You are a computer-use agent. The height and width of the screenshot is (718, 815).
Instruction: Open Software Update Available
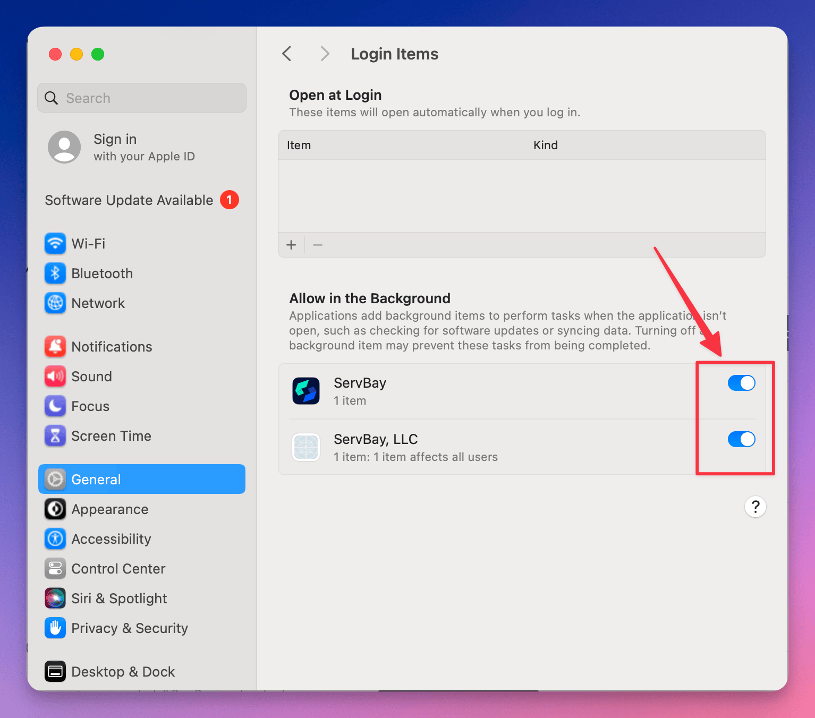coord(142,200)
